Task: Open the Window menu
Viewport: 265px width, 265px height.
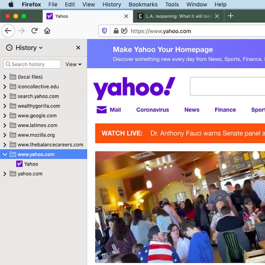Action: pyautogui.click(x=197, y=4)
